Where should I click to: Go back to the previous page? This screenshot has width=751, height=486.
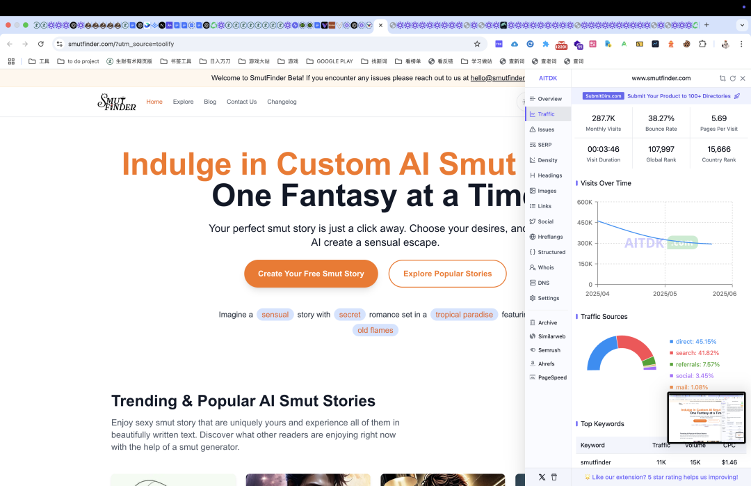tap(10, 44)
